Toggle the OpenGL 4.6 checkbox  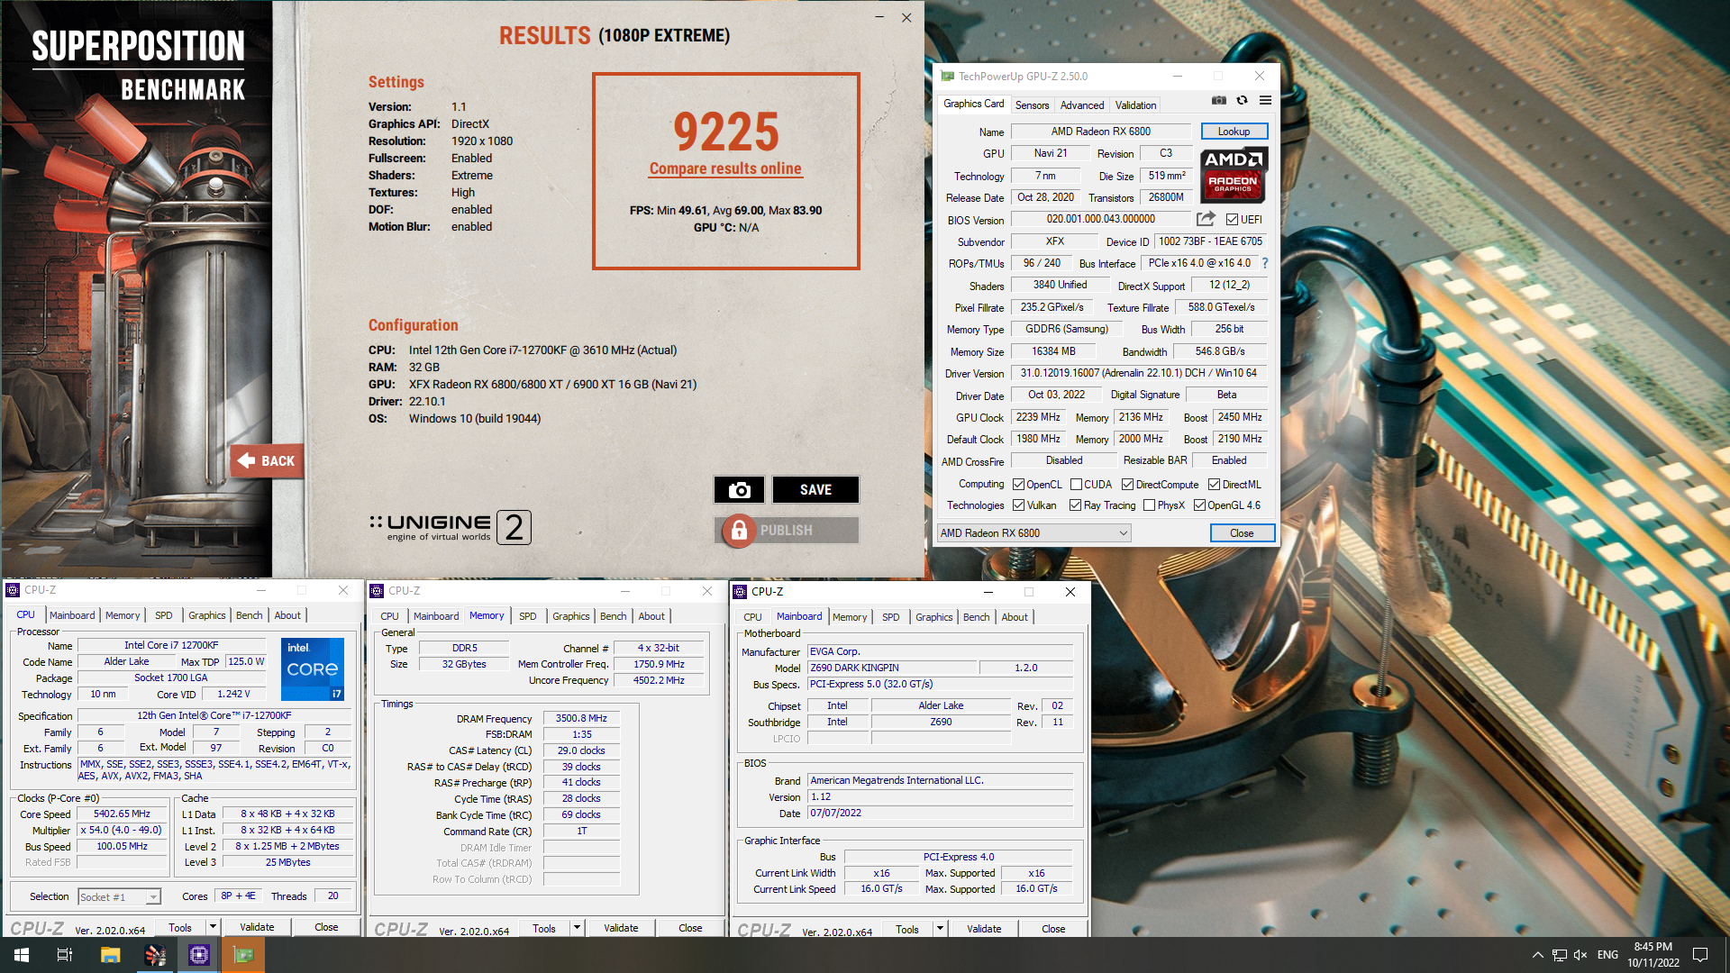(x=1199, y=505)
